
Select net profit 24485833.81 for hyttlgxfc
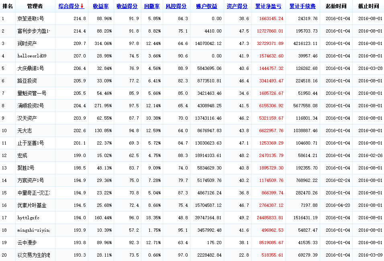(x=270, y=218)
